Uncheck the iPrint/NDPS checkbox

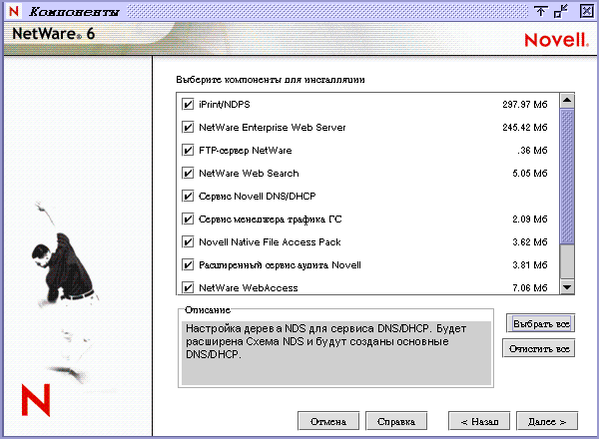tap(188, 104)
